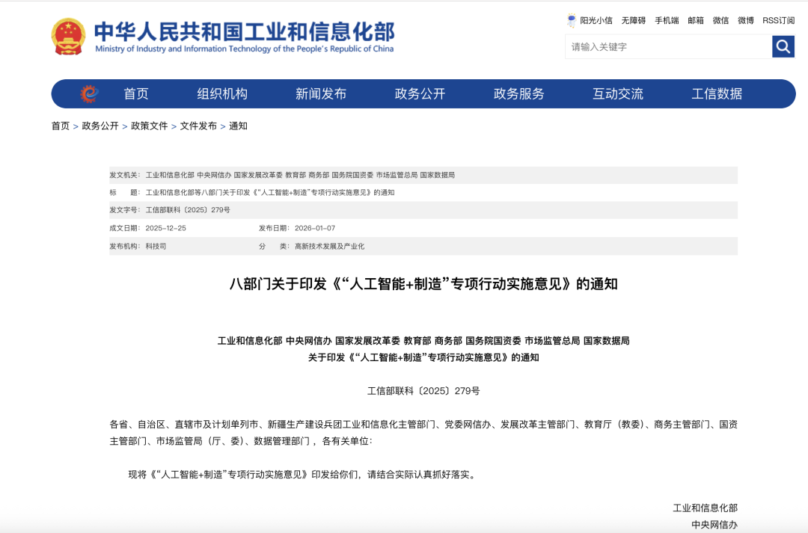
Task: Focus the 请输入关键字 search field
Action: click(x=668, y=46)
